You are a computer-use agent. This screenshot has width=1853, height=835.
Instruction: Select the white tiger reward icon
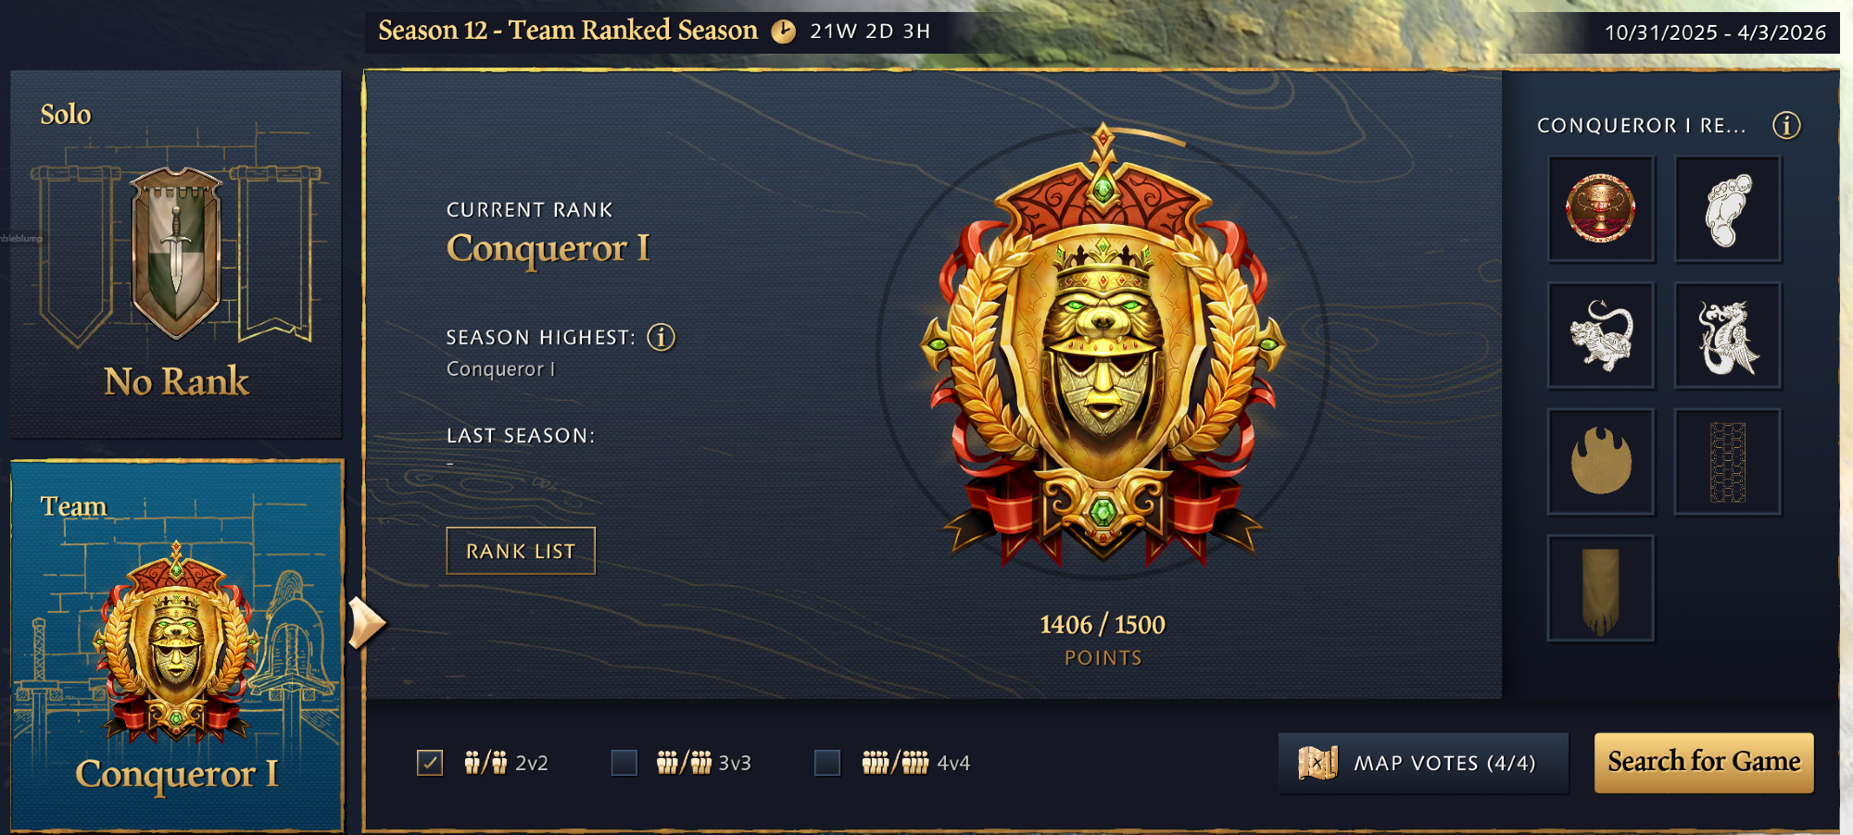[1600, 336]
